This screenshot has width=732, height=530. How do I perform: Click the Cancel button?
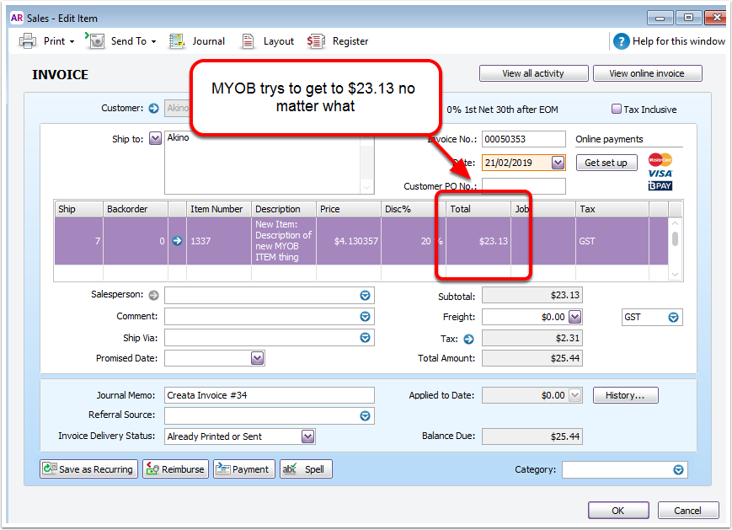click(x=687, y=511)
